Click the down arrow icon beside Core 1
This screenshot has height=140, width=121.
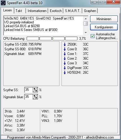tap(65, 54)
